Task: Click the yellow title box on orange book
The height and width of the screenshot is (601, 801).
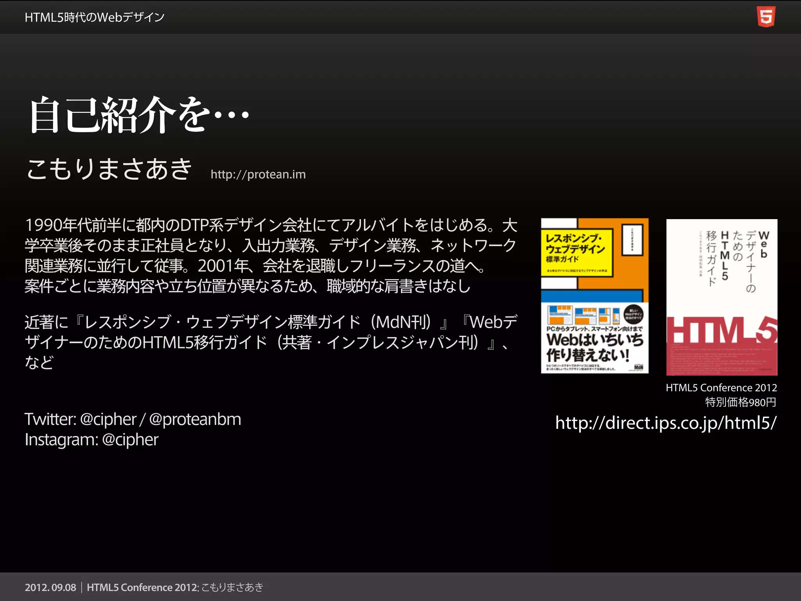Action: 577,253
